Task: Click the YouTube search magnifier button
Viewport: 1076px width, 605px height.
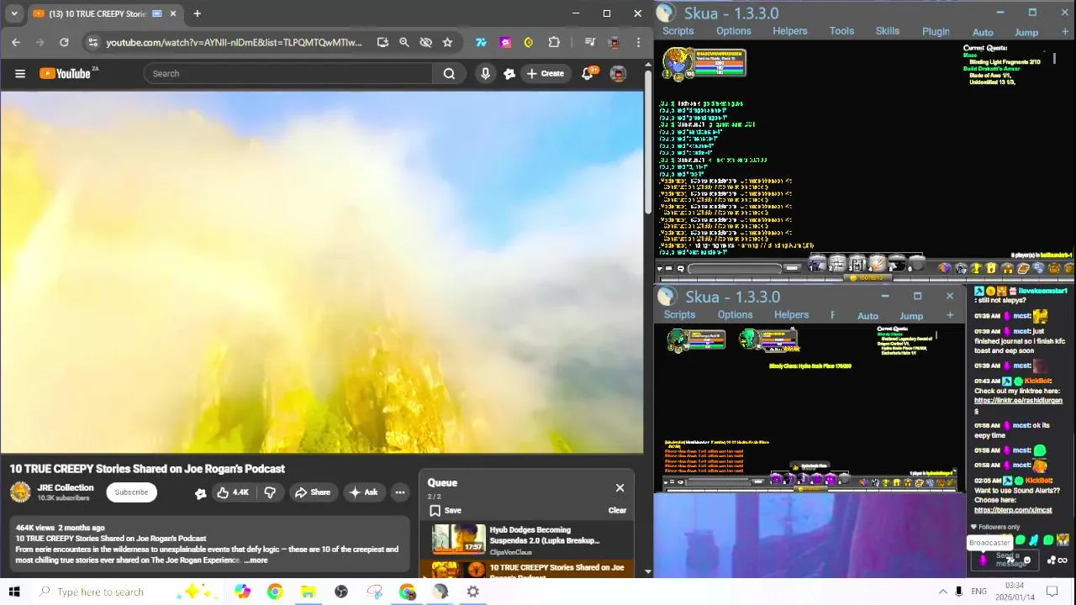Action: [x=449, y=73]
